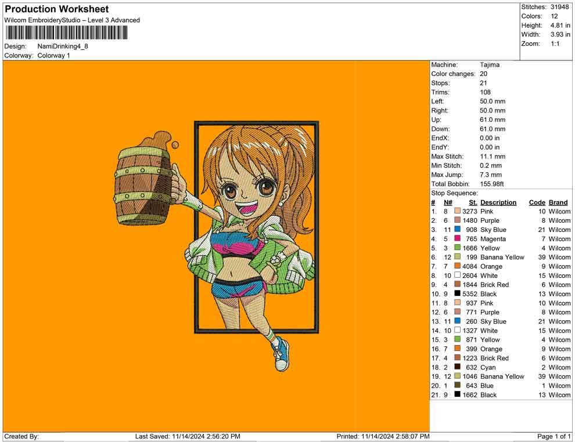The image size is (575, 442).
Task: Click the Description column header
Action: (x=498, y=202)
